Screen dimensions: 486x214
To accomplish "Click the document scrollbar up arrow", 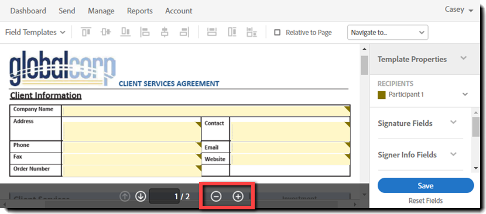I will pos(364,49).
